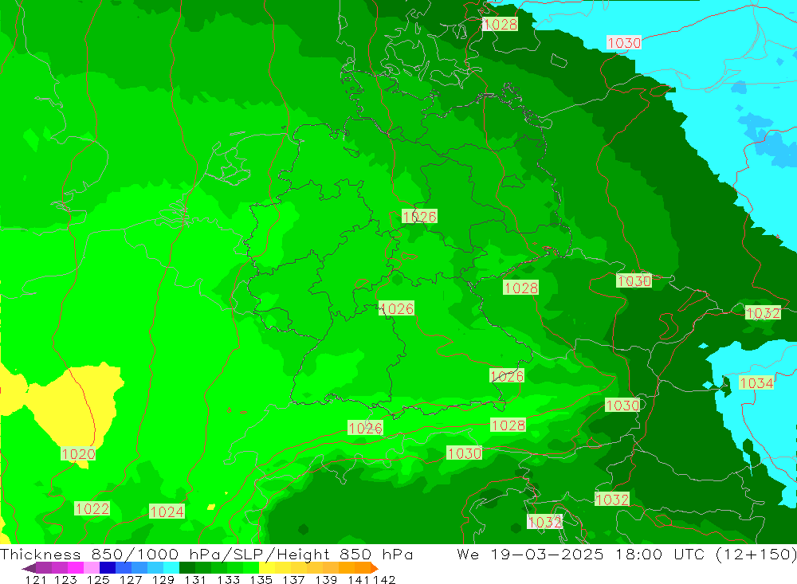The image size is (797, 584).
Task: Click the legend value 121
Action: tap(36, 579)
